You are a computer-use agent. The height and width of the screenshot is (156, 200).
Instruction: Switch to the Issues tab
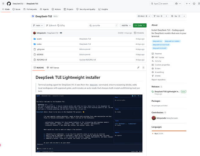17,9
